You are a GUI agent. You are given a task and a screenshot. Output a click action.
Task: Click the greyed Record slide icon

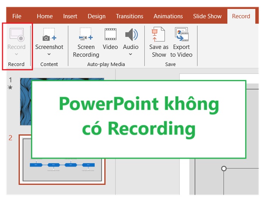[17, 35]
